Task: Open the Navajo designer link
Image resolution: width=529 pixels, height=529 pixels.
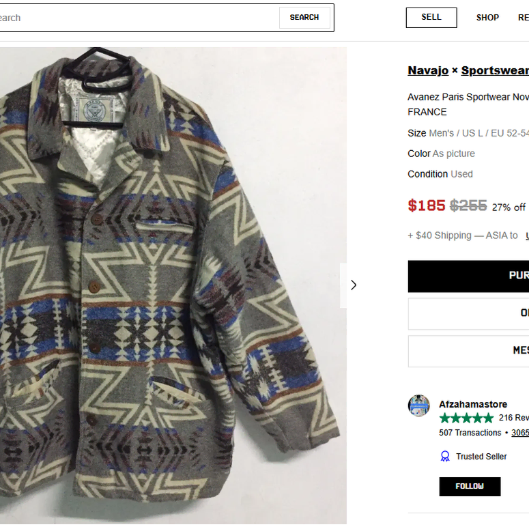Action: click(428, 70)
